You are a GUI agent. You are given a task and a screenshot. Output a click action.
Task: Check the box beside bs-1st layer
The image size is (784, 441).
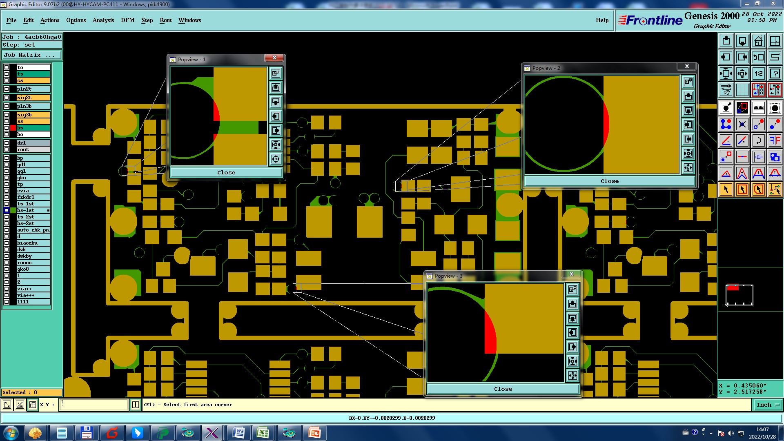7,210
